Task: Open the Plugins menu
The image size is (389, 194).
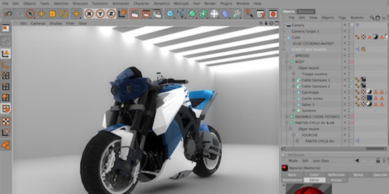Action: pyautogui.click(x=226, y=4)
